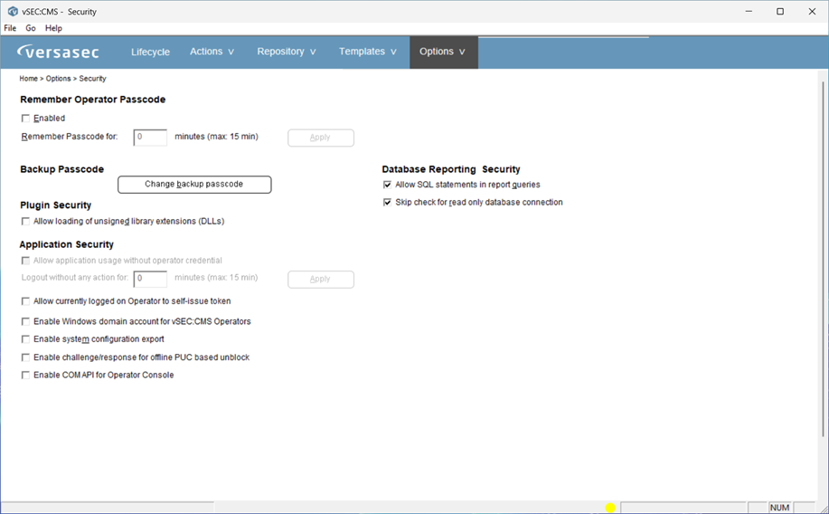The height and width of the screenshot is (514, 829).
Task: Open the File menu
Action: point(10,28)
